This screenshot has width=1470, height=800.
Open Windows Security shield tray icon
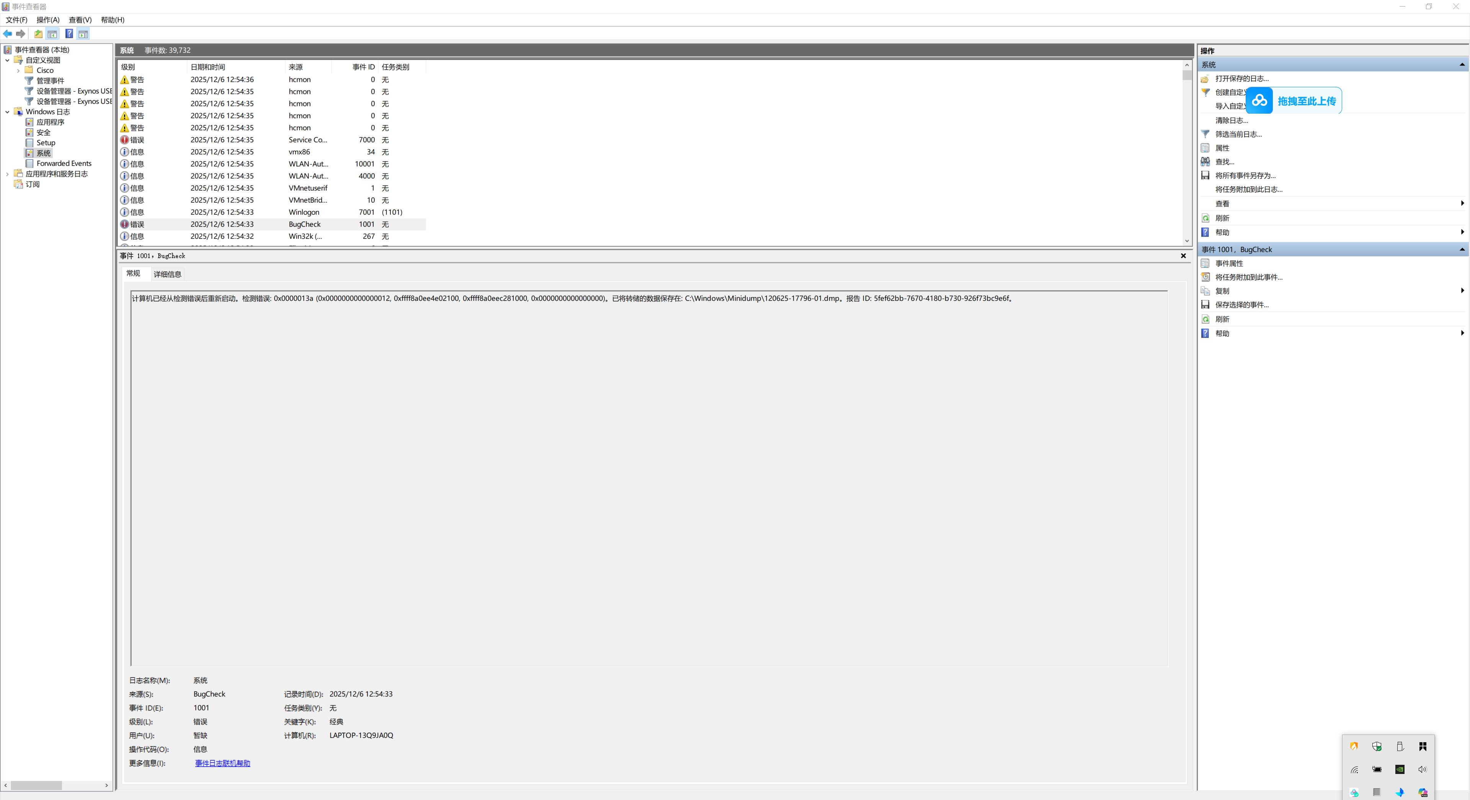pyautogui.click(x=1377, y=746)
